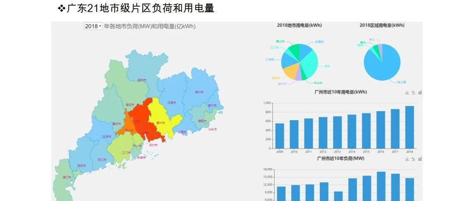Click 中山市 label beside city pie chart

pos(318,83)
